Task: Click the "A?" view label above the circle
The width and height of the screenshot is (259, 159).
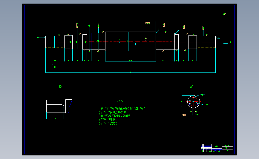Action: [192, 87]
